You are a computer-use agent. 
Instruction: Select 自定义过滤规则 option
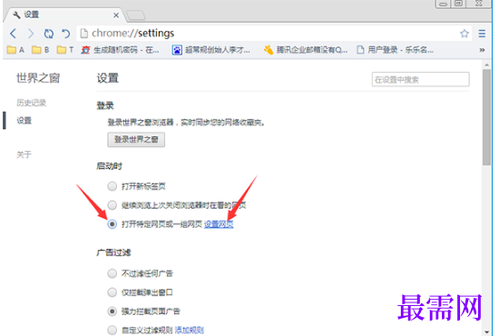pyautogui.click(x=112, y=330)
